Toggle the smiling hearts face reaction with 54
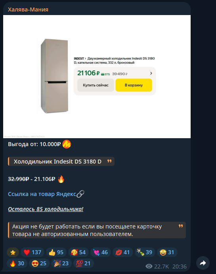The width and height of the screenshot is (216, 274). 78,252
